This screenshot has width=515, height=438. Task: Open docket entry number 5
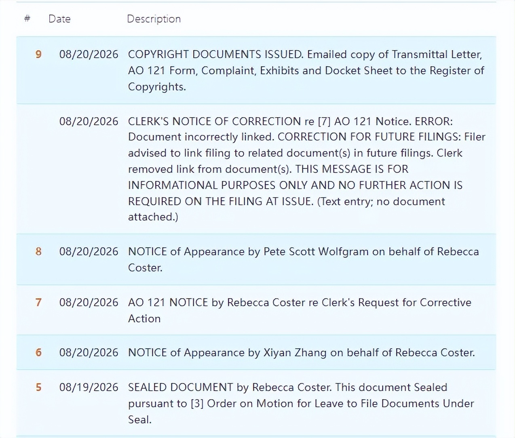[x=38, y=387]
